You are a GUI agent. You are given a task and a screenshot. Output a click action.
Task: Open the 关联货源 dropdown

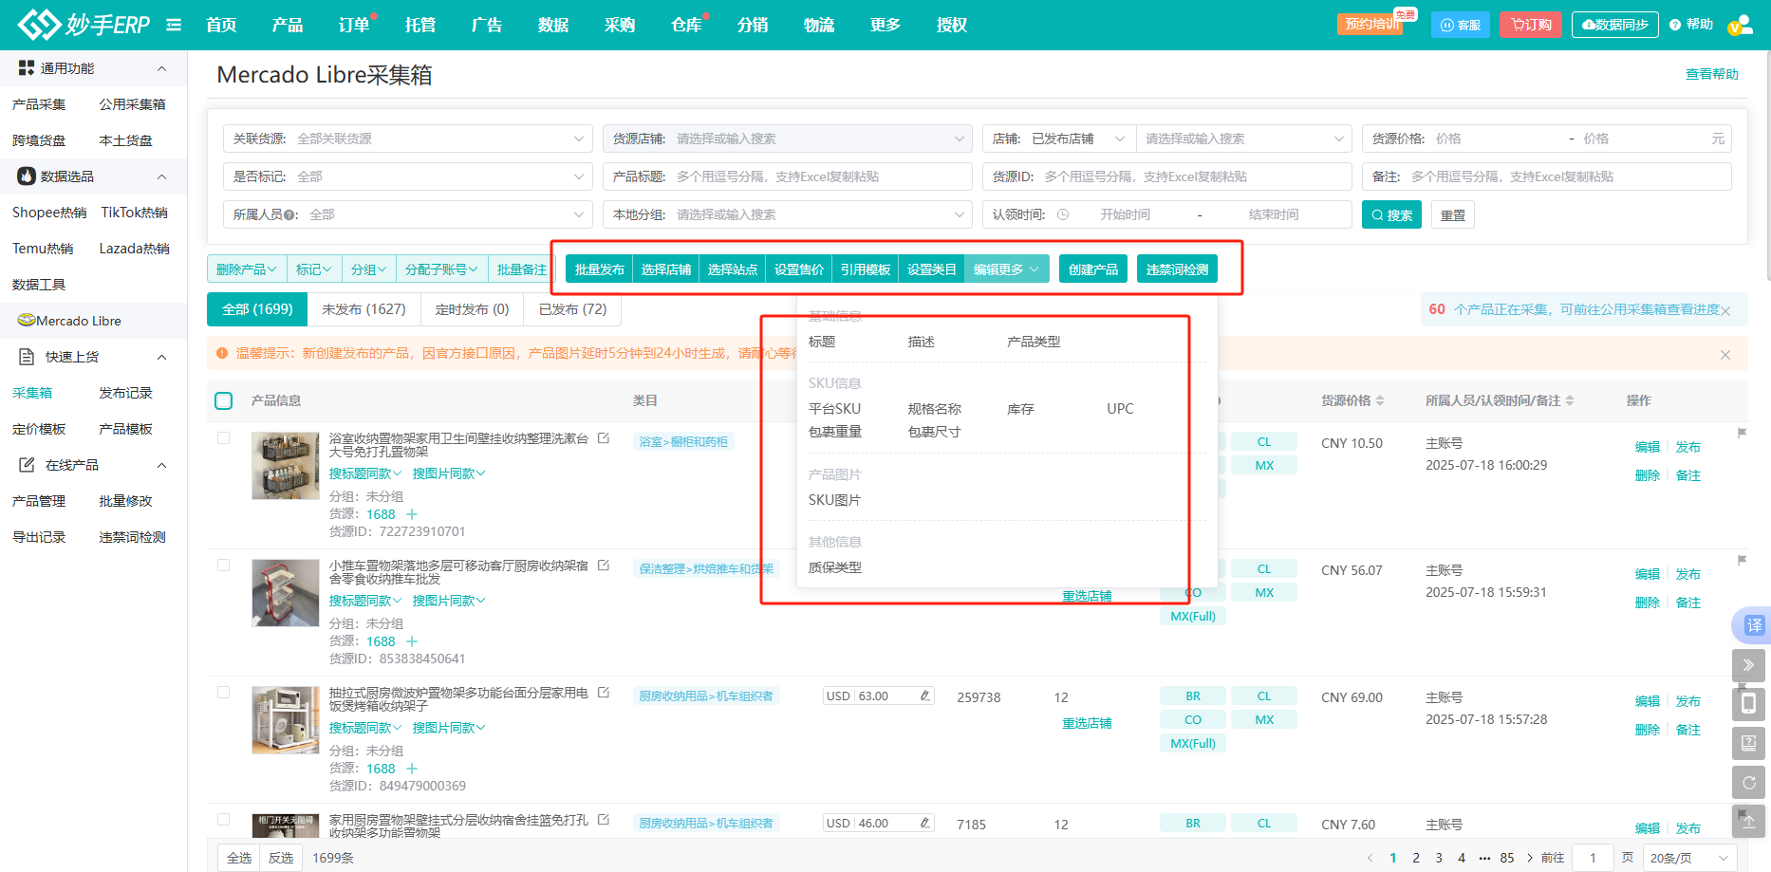pos(408,139)
